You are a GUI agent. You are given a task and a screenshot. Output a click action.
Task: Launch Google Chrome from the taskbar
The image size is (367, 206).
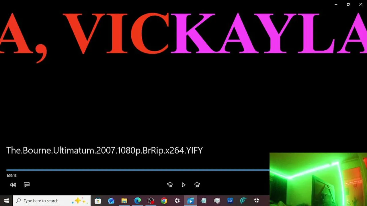pyautogui.click(x=164, y=201)
